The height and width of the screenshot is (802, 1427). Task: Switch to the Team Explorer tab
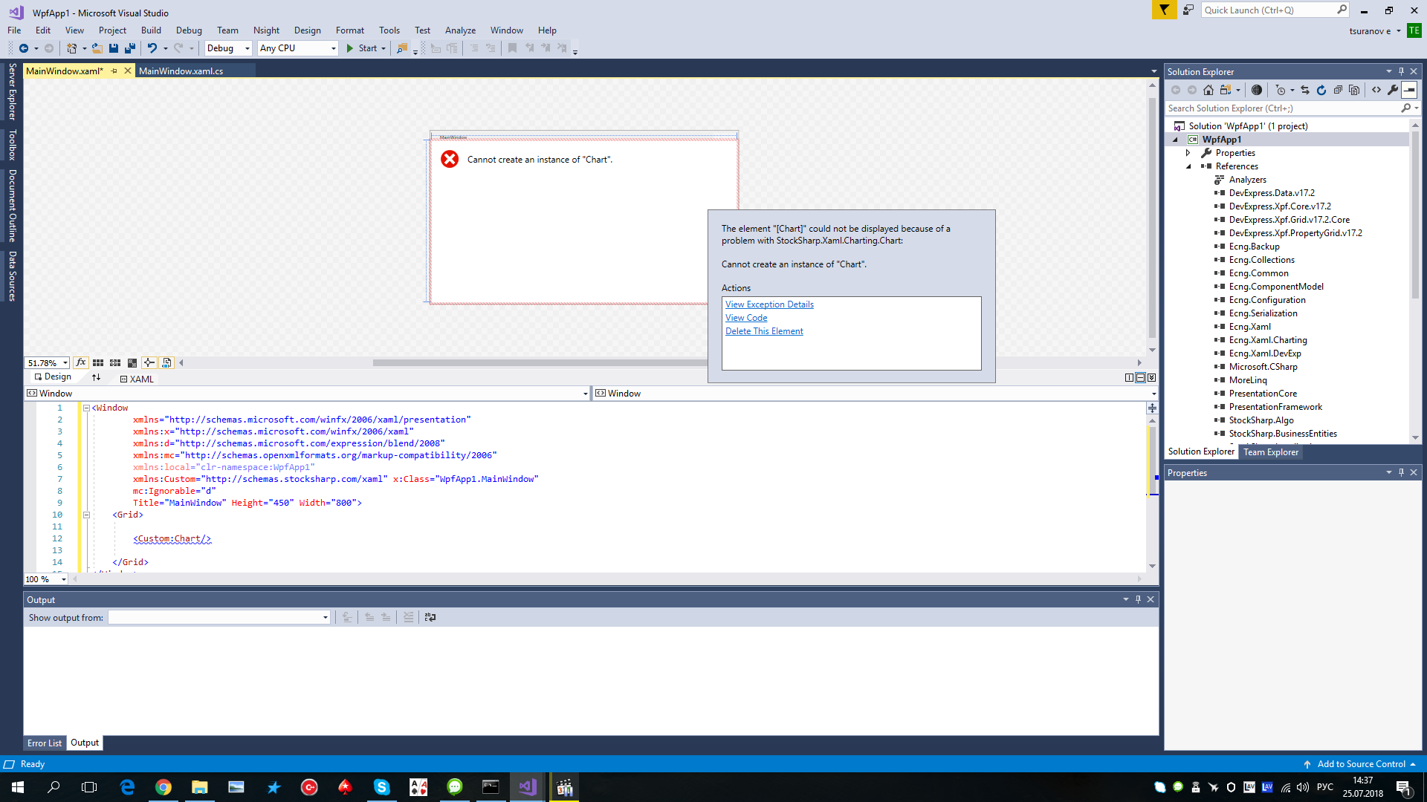[x=1271, y=451]
